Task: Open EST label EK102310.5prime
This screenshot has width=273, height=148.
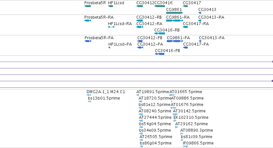Action: tap(191, 118)
